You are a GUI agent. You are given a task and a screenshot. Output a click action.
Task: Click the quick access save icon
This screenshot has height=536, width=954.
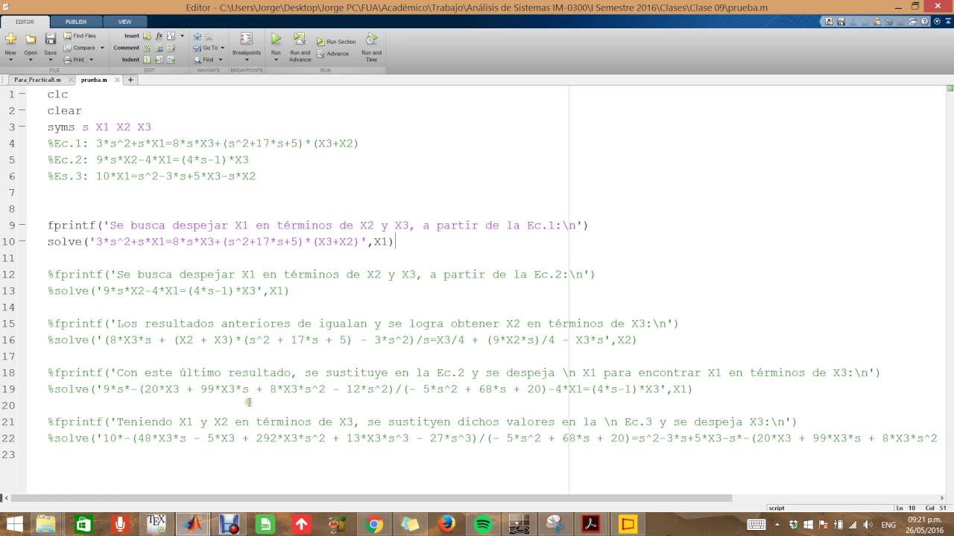coord(840,22)
